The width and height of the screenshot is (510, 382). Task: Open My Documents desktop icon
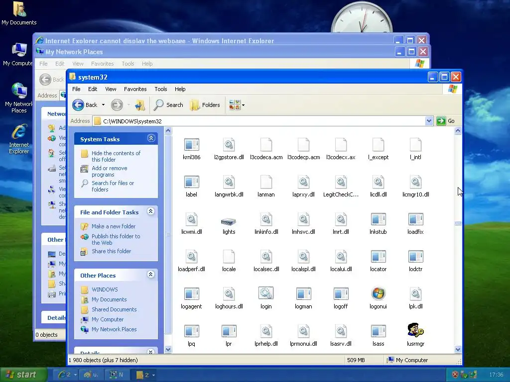tap(19, 13)
